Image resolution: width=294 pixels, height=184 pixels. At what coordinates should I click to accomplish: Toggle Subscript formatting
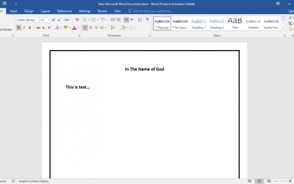coord(44,28)
